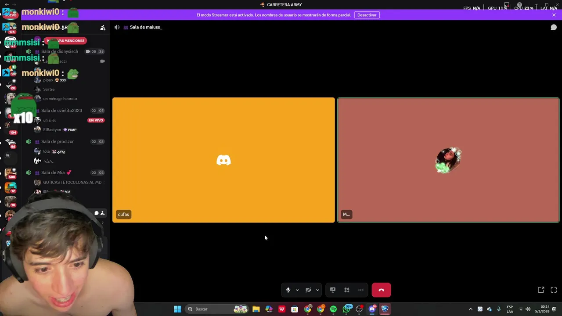This screenshot has height=316, width=562.
Task: Open the activities launcher icon
Action: tap(347, 290)
